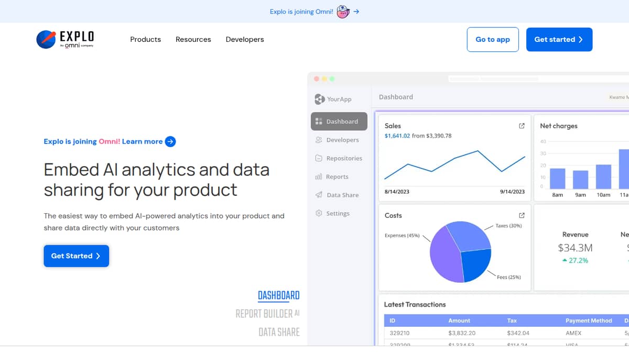This screenshot has width=629, height=353.
Task: Click the 9/14/2023 date label
Action: [512, 192]
